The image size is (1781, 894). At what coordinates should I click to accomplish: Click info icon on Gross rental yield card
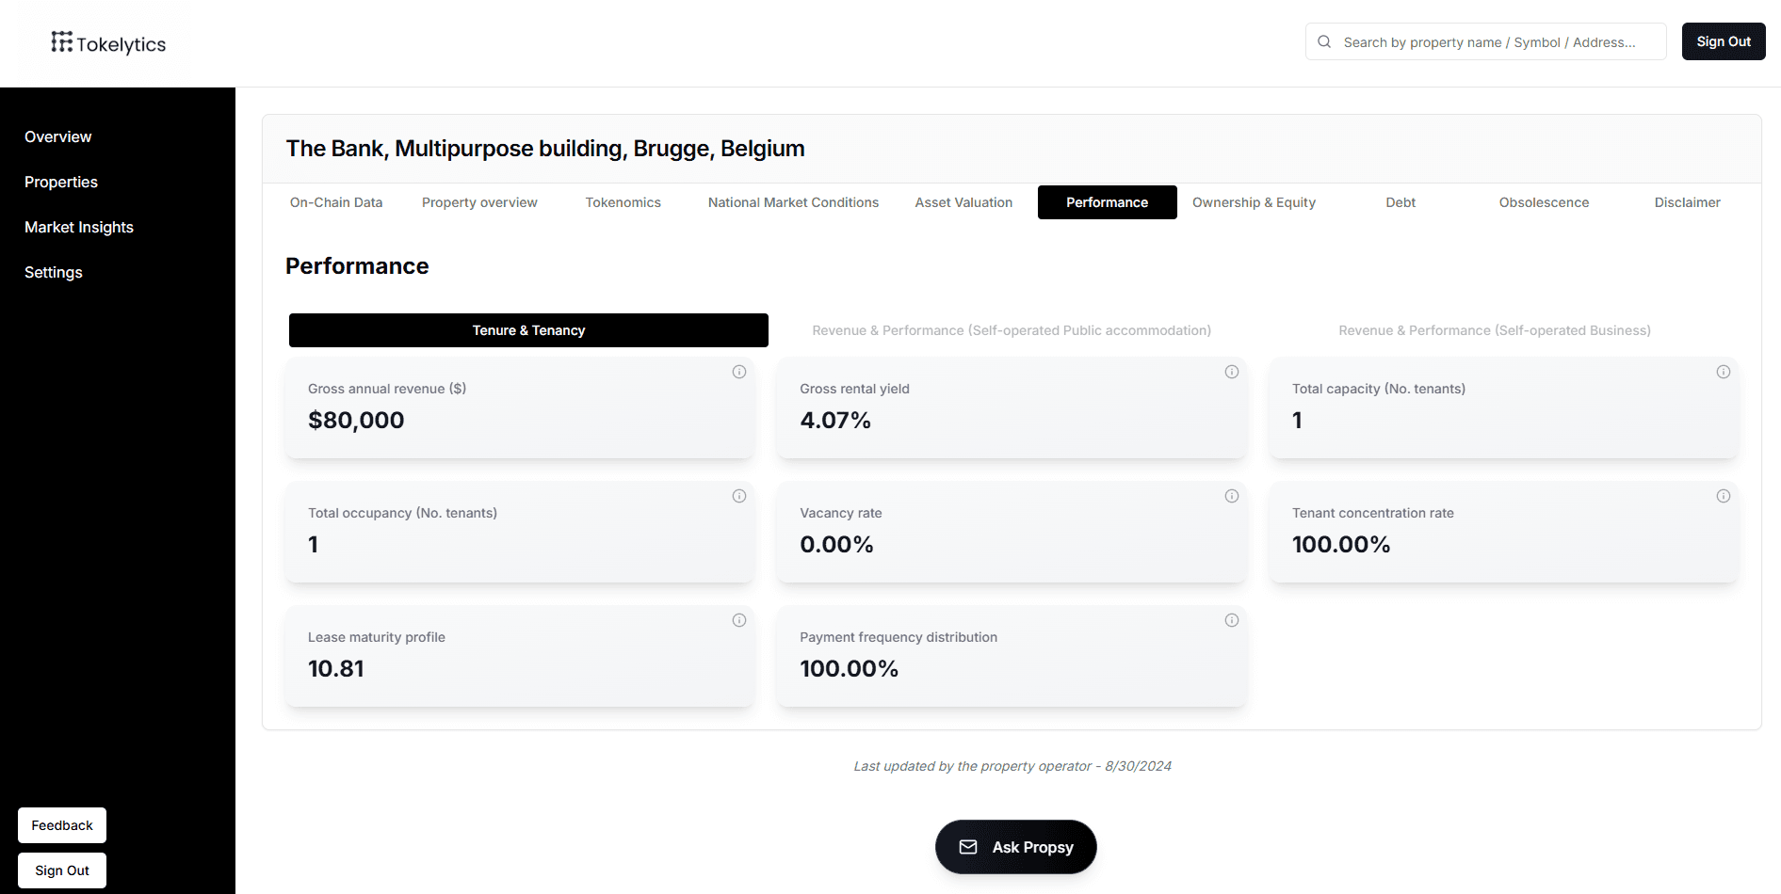click(x=1231, y=372)
